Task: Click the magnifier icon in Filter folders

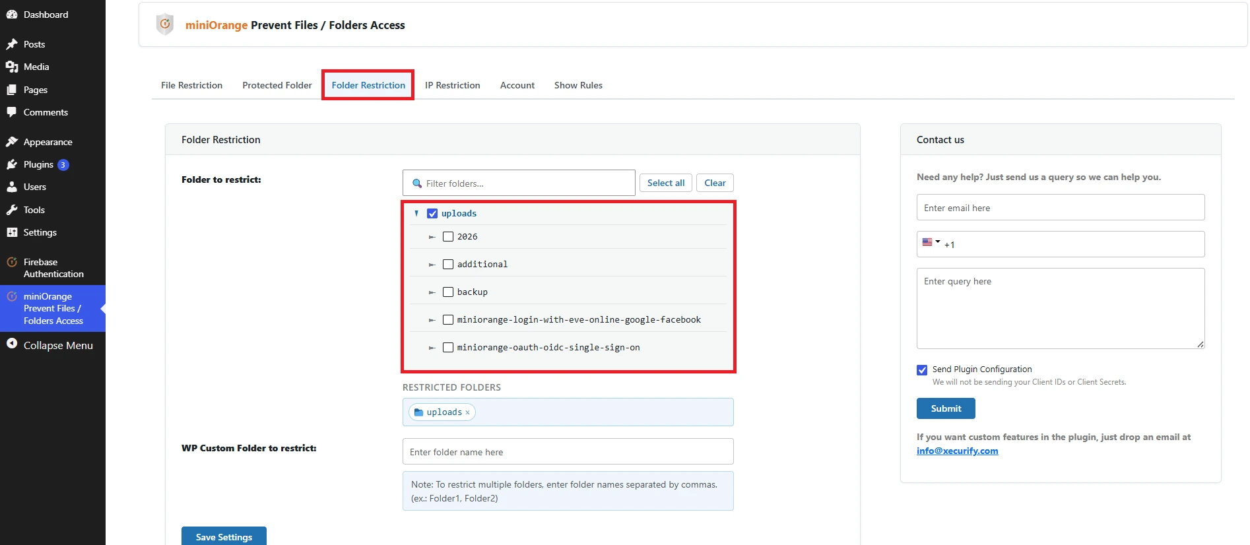Action: 417,183
